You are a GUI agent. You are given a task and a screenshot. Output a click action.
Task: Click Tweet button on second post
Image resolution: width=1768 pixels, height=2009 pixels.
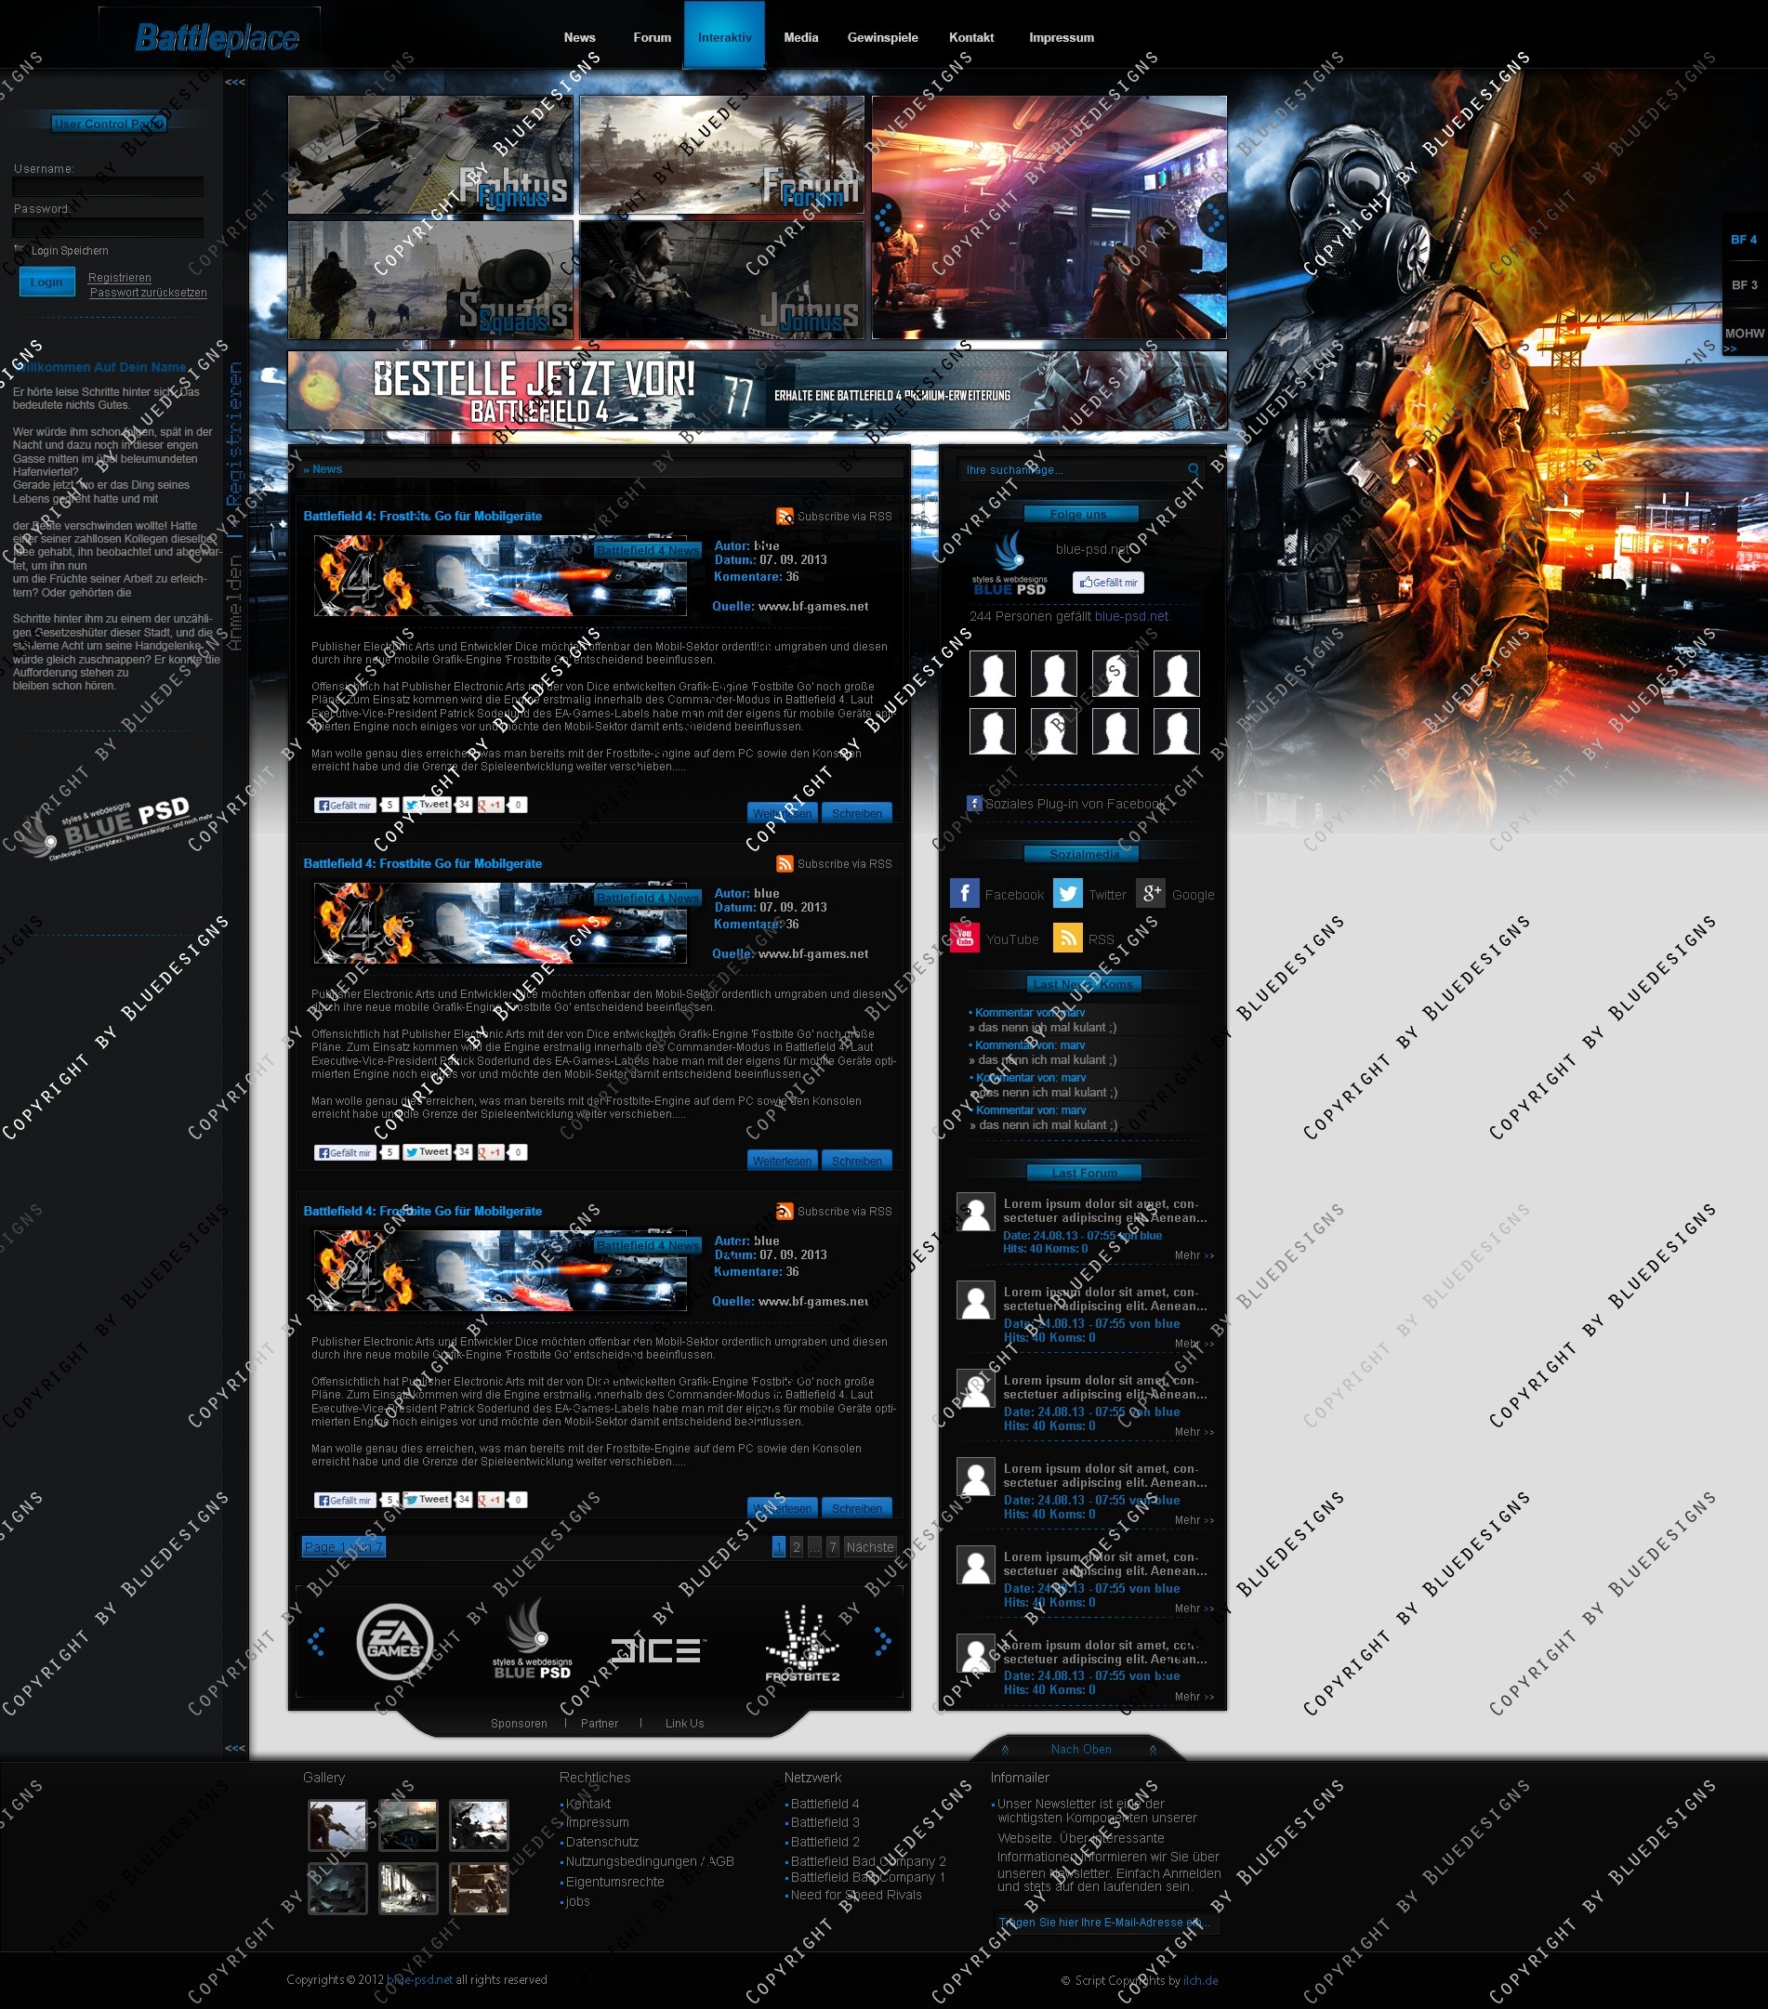pos(427,1152)
